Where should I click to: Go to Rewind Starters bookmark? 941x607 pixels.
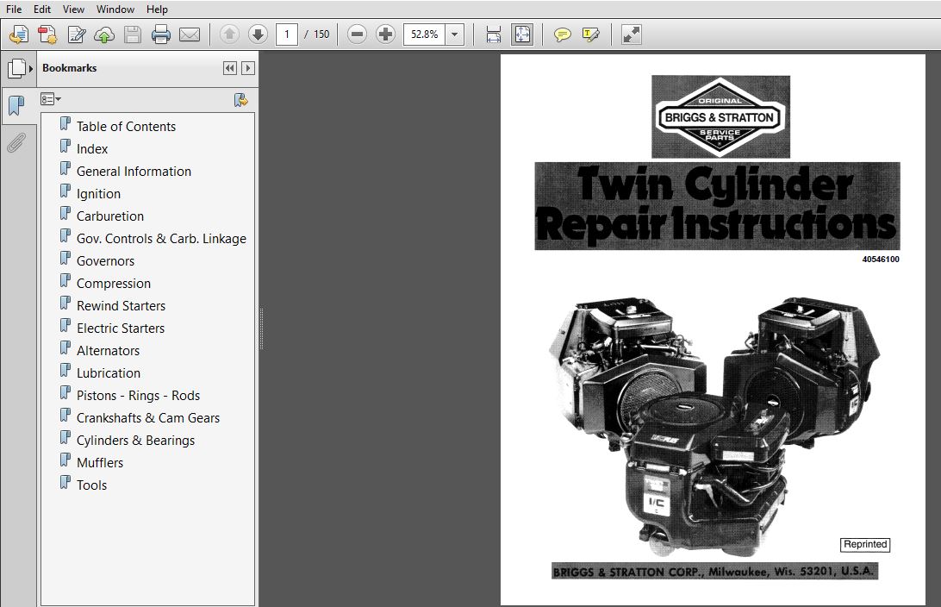click(122, 306)
